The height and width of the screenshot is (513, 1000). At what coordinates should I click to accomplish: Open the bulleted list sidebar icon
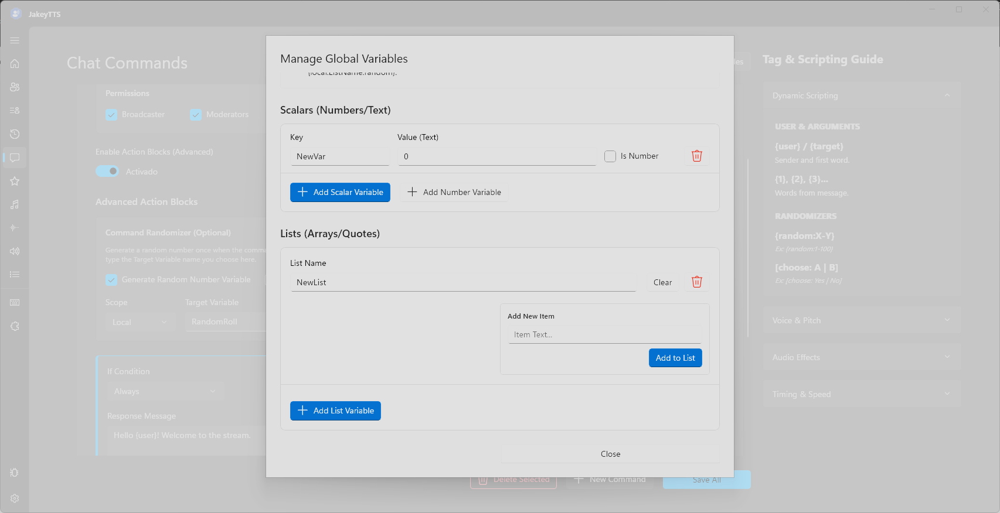(15, 274)
